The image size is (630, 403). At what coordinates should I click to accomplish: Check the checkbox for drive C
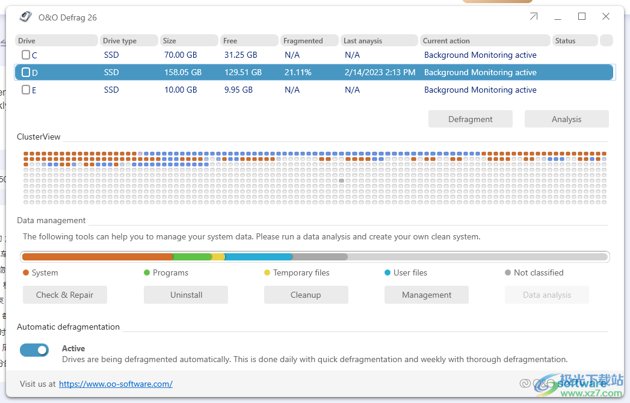coord(26,55)
